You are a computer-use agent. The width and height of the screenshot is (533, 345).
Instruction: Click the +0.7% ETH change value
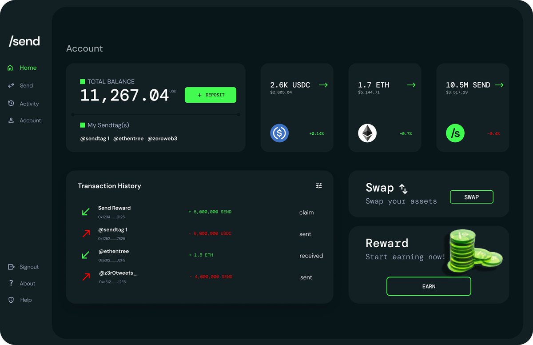click(406, 133)
